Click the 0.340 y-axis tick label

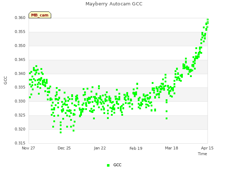coord(20,73)
